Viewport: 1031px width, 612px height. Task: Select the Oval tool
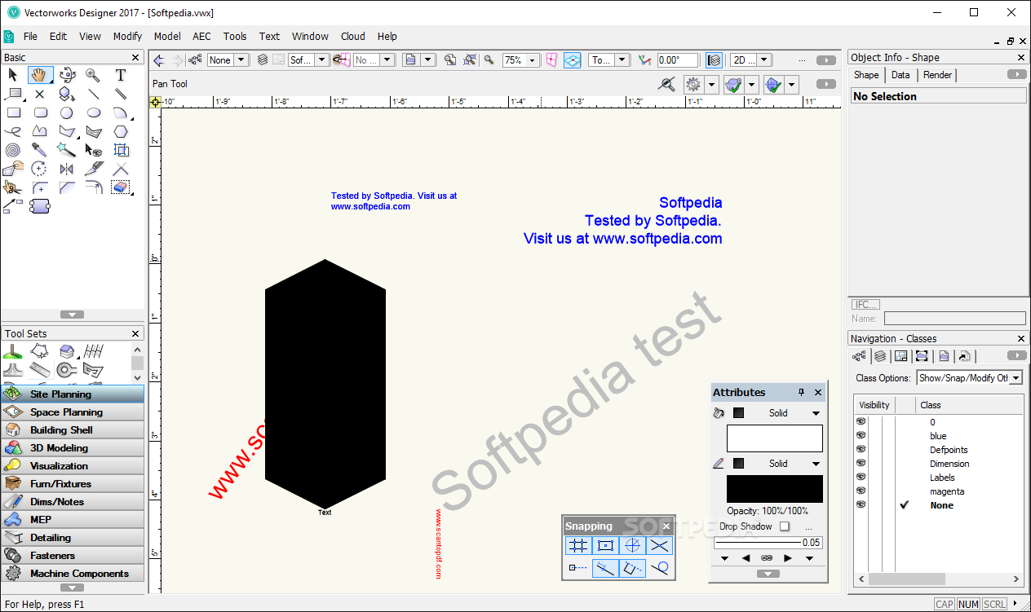coord(94,112)
